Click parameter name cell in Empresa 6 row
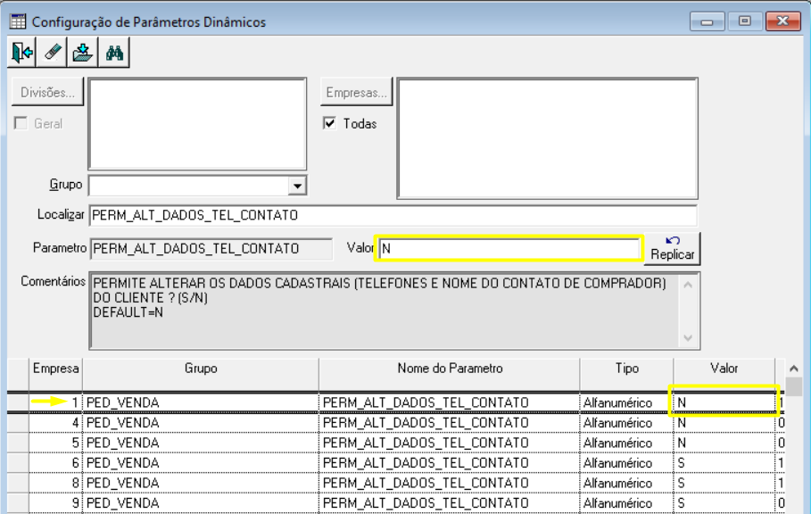811x514 pixels. 450,463
